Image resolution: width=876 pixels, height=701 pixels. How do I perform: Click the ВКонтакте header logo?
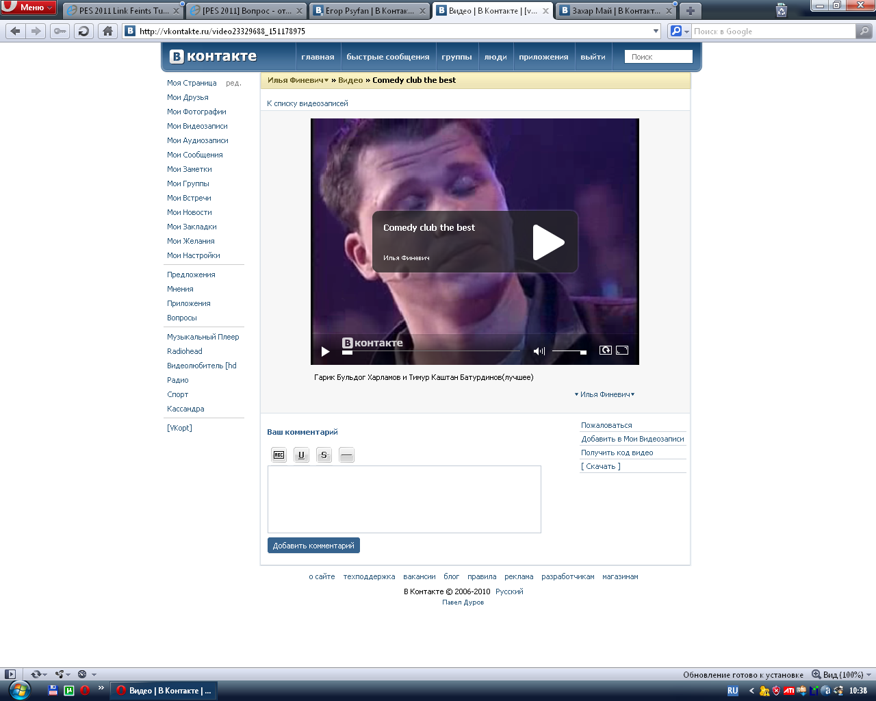coord(213,56)
